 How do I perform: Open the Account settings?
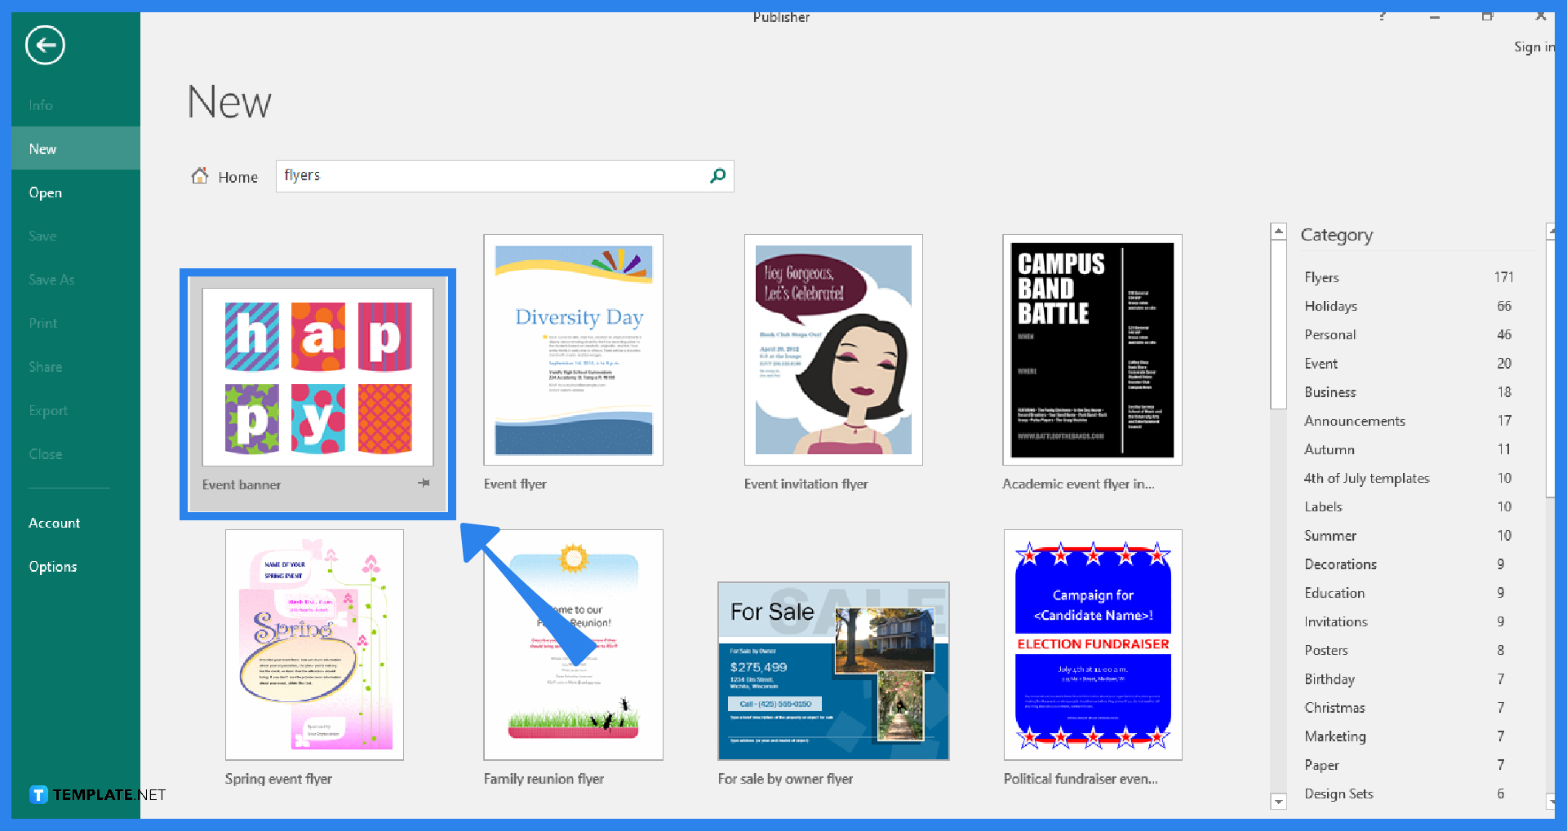[x=54, y=523]
